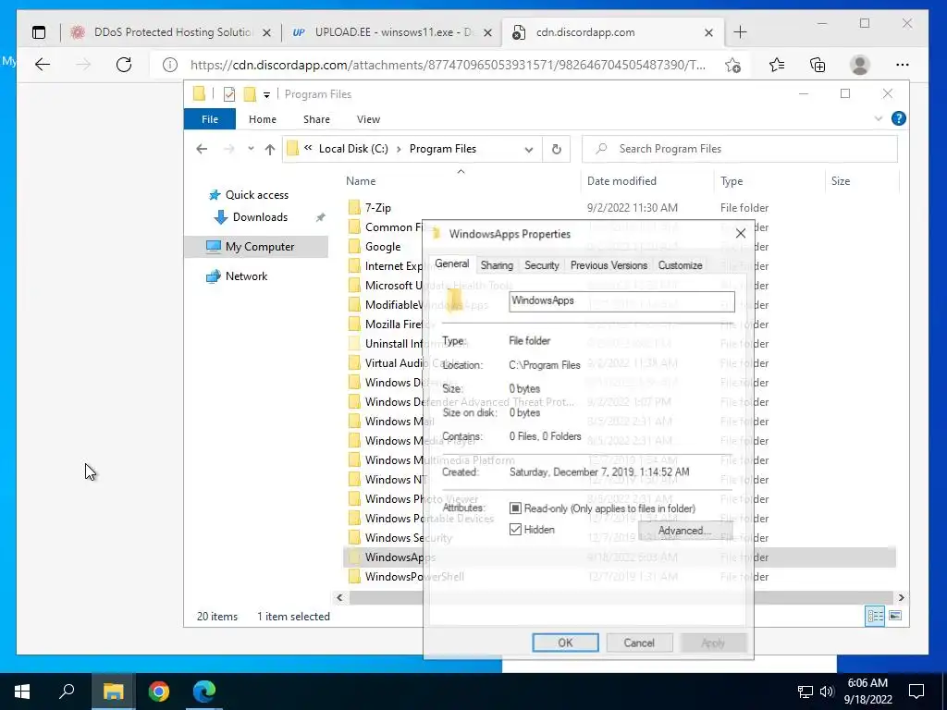Viewport: 947px width, 710px height.
Task: Close the WindowsApps Properties dialog
Action: (x=741, y=234)
